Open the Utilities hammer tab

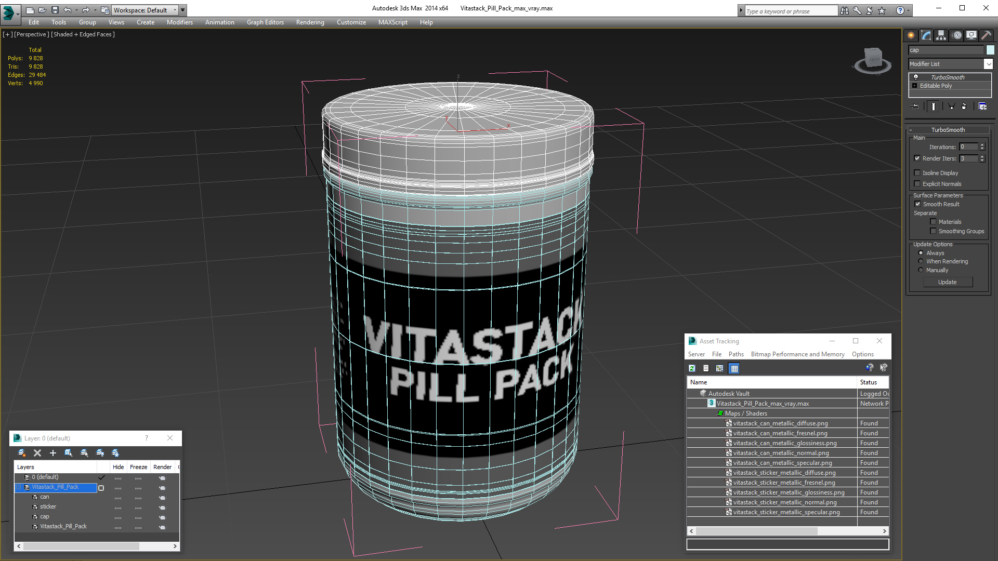[986, 35]
